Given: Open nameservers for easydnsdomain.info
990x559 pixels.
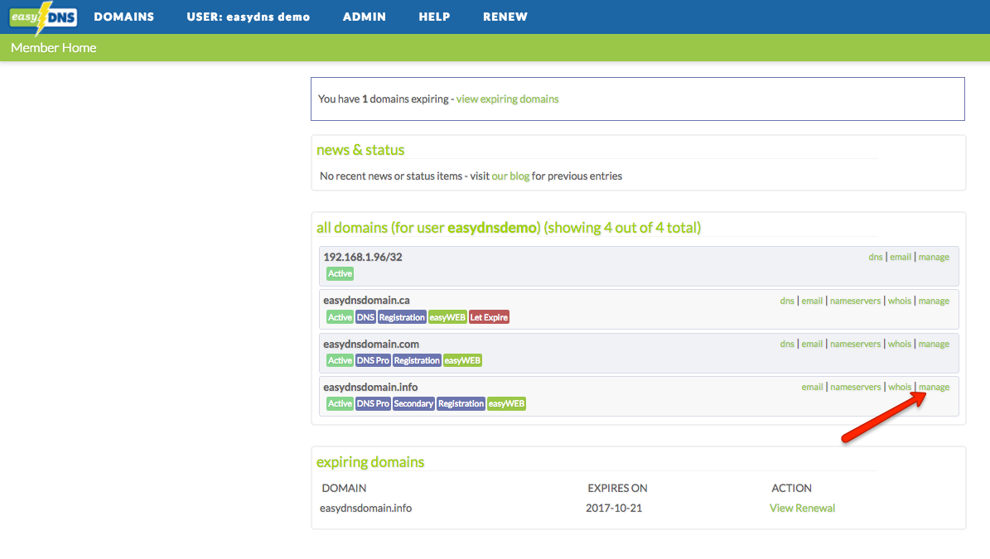Looking at the screenshot, I should (x=855, y=387).
